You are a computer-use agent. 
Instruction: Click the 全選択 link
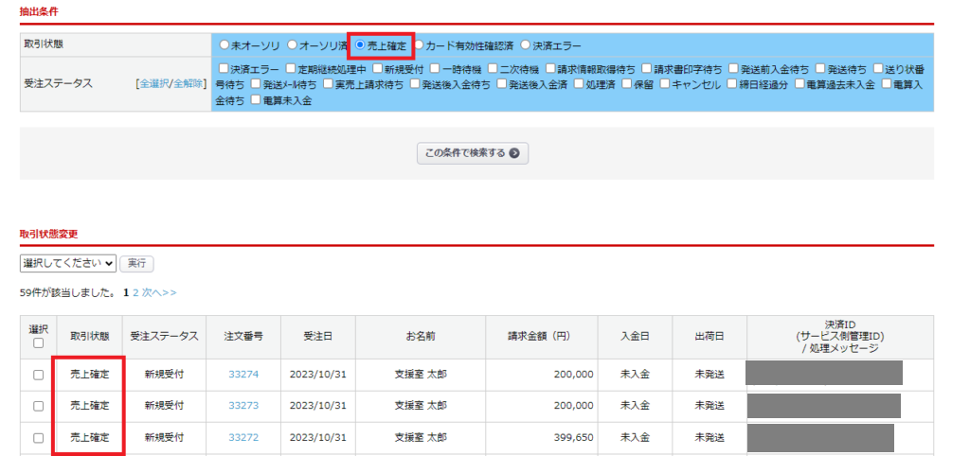pos(154,84)
